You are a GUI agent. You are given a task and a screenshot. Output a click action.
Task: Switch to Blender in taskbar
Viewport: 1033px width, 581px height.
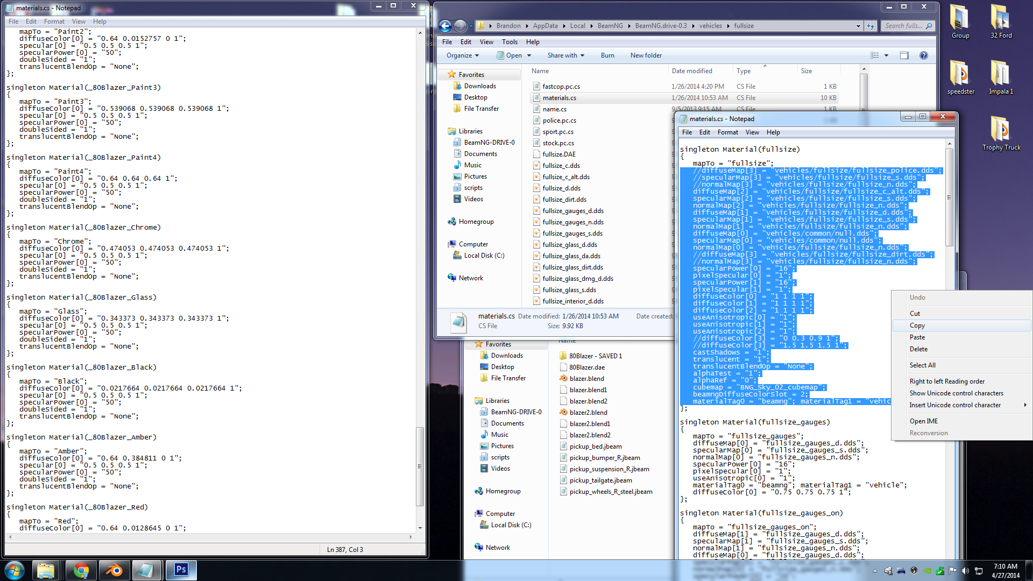click(x=115, y=570)
